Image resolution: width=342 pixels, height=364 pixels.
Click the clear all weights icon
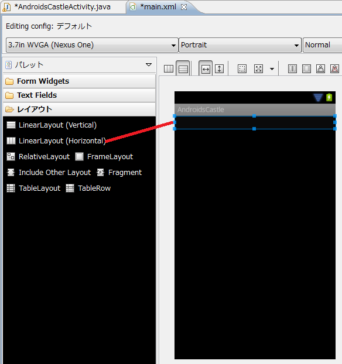pyautogui.click(x=334, y=68)
